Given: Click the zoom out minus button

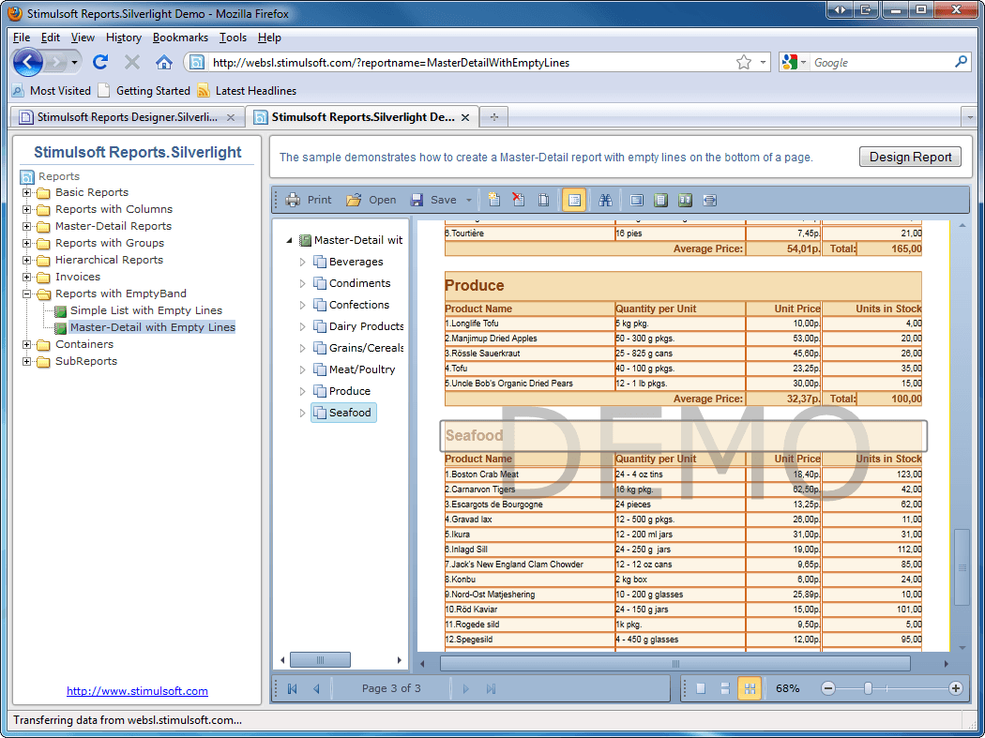Looking at the screenshot, I should click(x=828, y=689).
